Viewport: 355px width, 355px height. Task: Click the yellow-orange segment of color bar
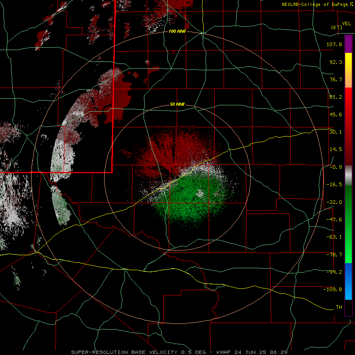[348, 70]
